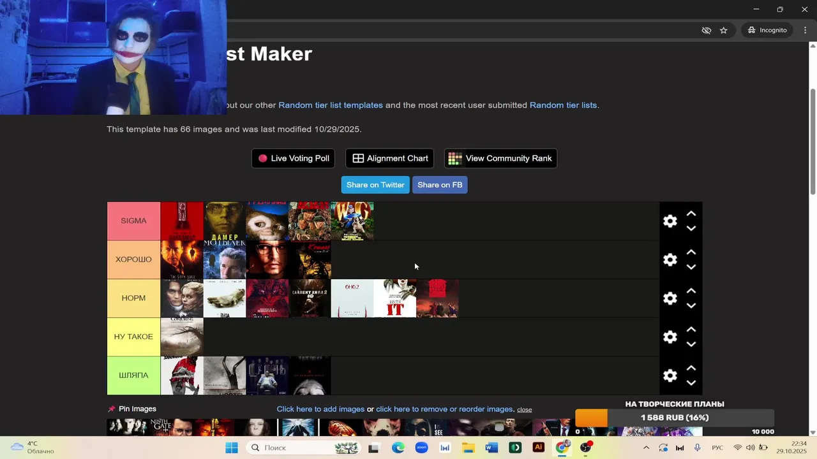Switch to Chrome in taskbar
This screenshot has width=817, height=459.
[x=562, y=448]
